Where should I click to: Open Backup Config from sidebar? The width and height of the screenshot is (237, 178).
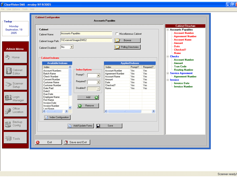click(x=15, y=124)
